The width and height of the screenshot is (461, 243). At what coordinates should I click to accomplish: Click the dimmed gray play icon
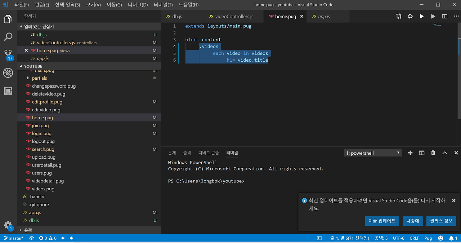click(433, 16)
